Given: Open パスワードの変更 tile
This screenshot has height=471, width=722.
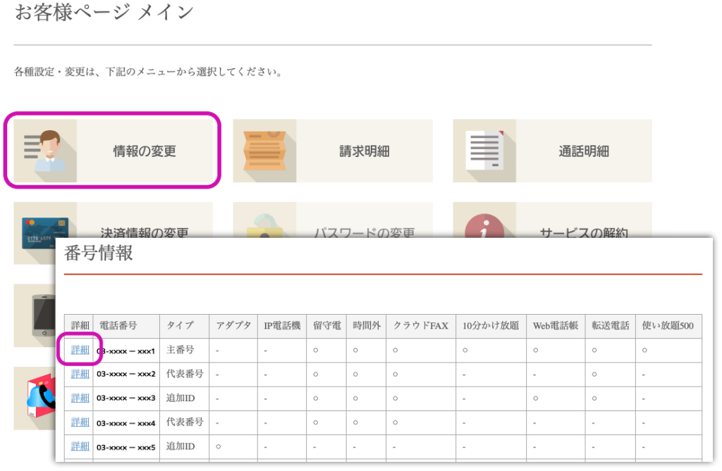Looking at the screenshot, I should [x=333, y=220].
